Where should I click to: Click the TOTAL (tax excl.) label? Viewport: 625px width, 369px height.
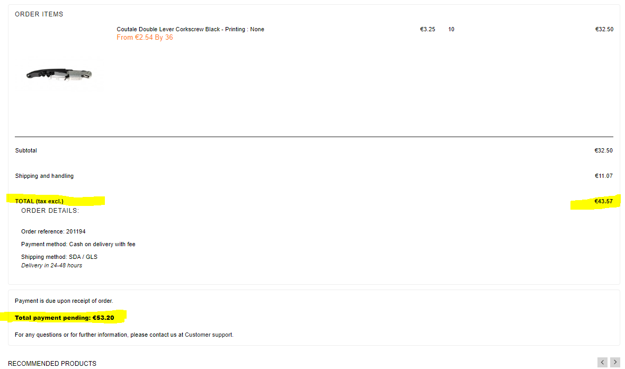tap(39, 201)
